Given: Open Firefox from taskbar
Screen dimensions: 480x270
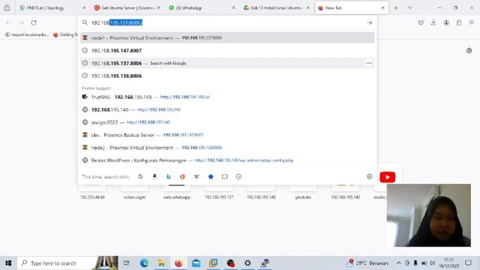Looking at the screenshot, I should point(178,263).
